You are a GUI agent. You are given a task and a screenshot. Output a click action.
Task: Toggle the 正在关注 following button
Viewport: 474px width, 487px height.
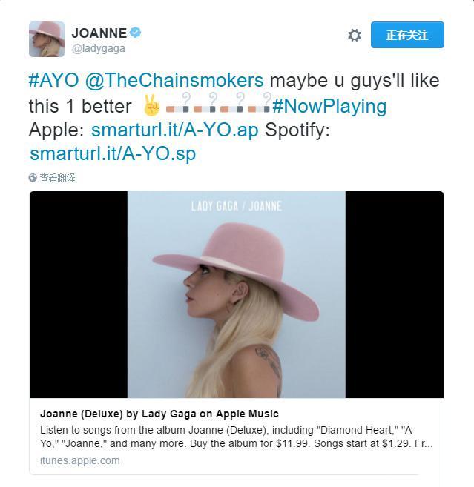pyautogui.click(x=407, y=35)
